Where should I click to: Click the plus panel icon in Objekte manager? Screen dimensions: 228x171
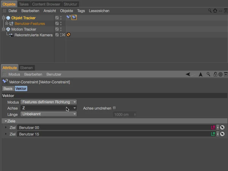226,11
